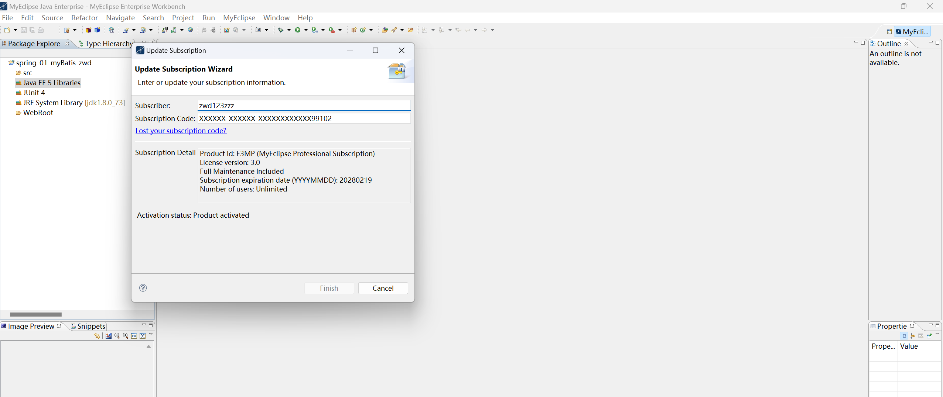Screen dimensions: 943x397
Task: Open the Window menu
Action: 276,18
